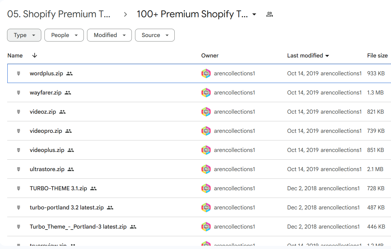
Task: Click the owner avatar in the ultrastore.zip row
Action: point(206,169)
